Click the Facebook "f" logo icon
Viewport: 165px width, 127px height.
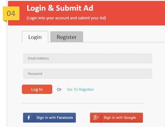point(29,117)
